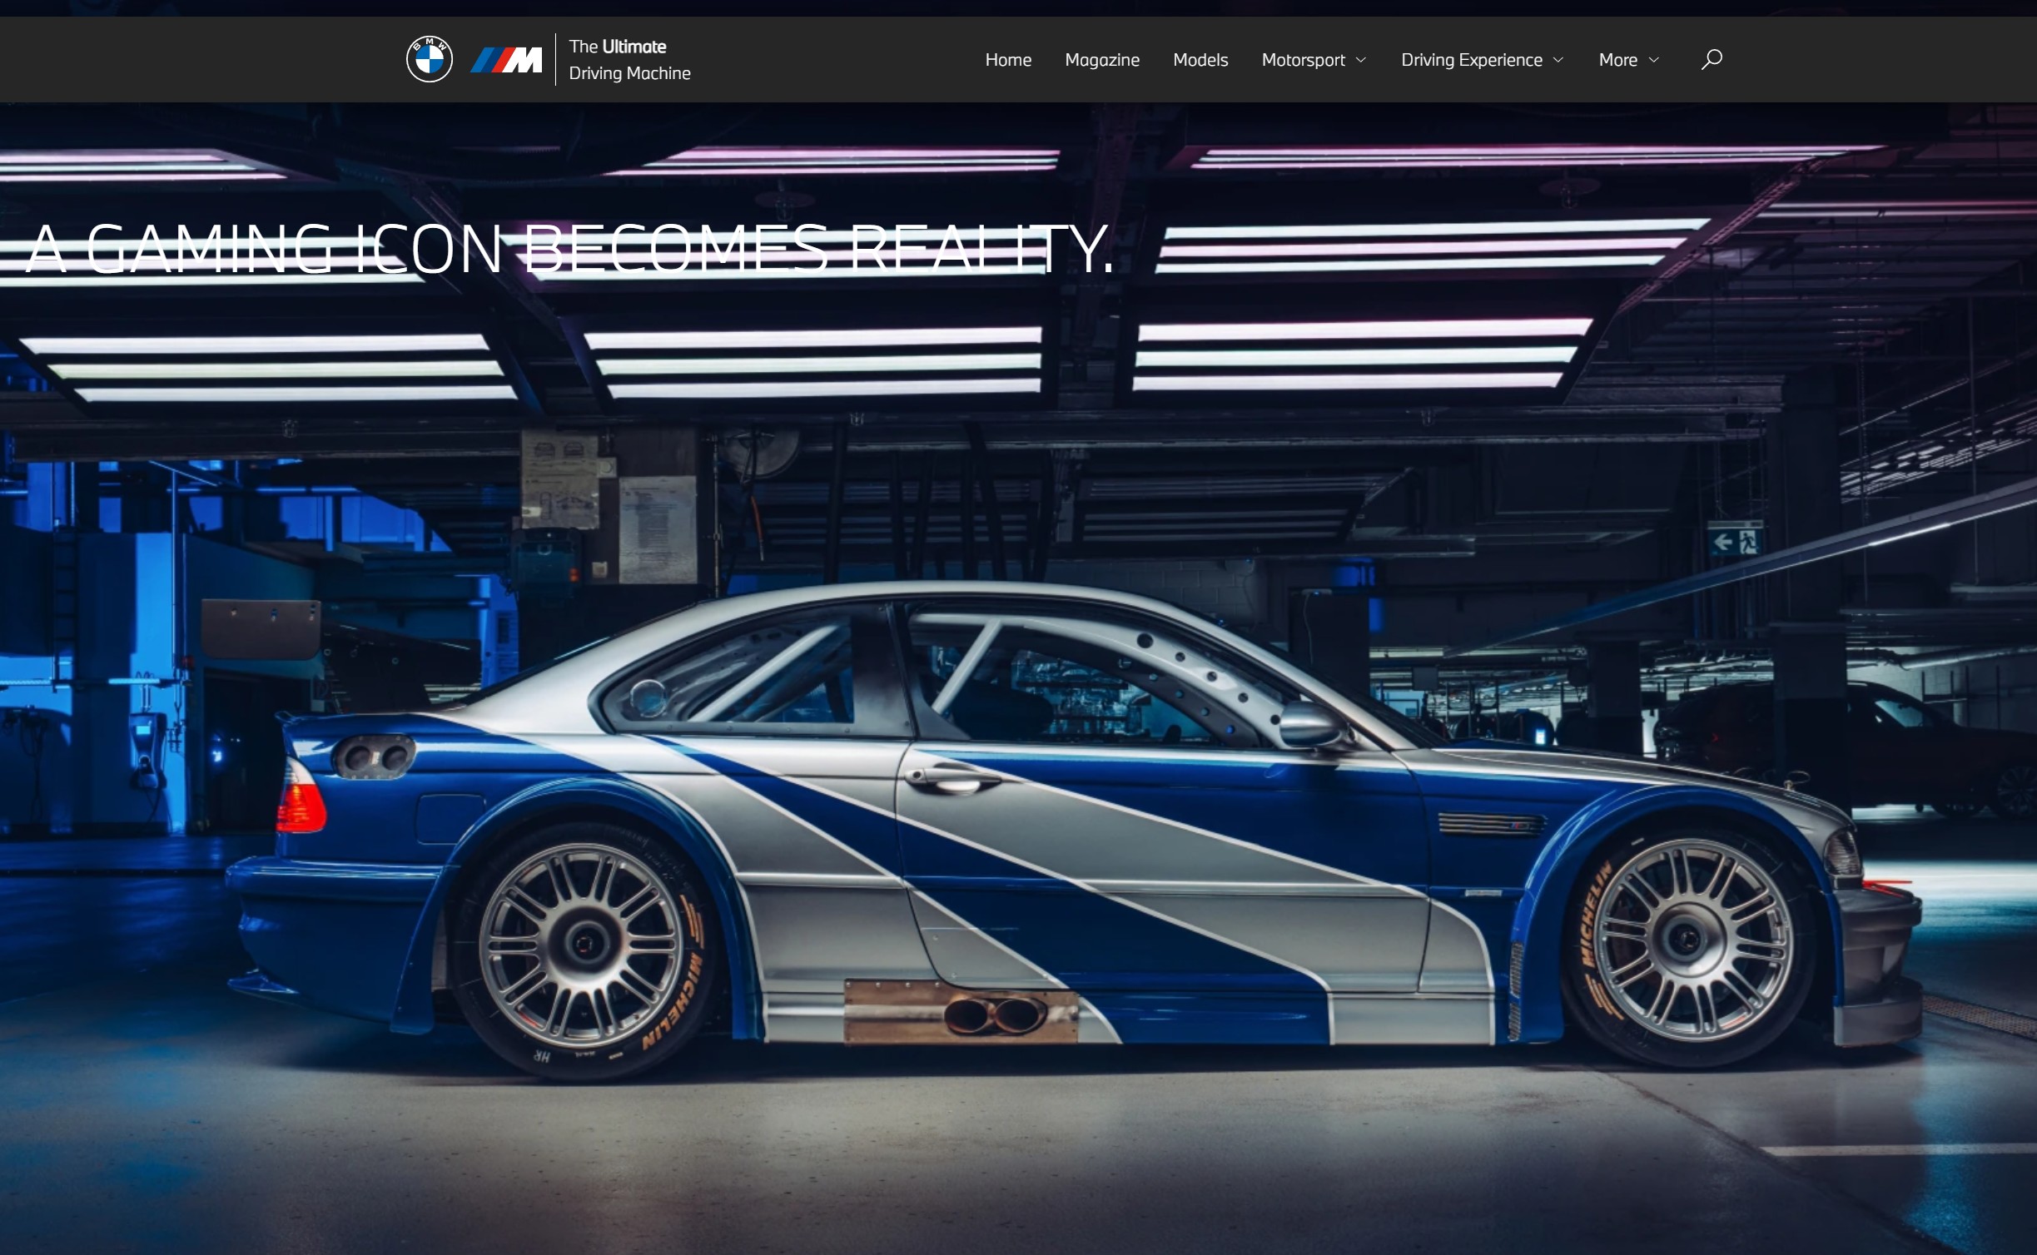This screenshot has width=2037, height=1255.
Task: Open the Magazine menu item
Action: point(1101,60)
